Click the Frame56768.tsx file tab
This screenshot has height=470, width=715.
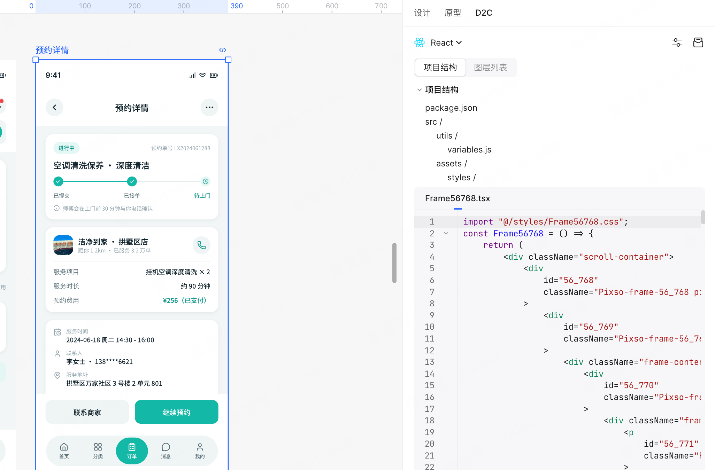click(x=458, y=198)
